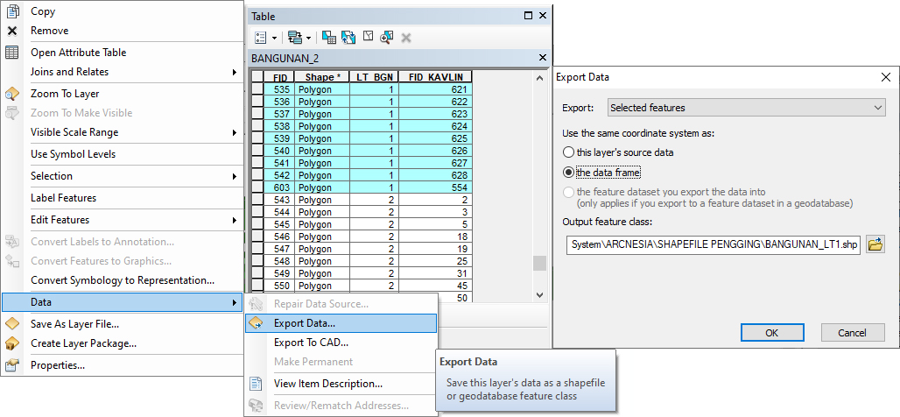Image resolution: width=900 pixels, height=417 pixels.
Task: Maximize the Table window
Action: (x=529, y=16)
